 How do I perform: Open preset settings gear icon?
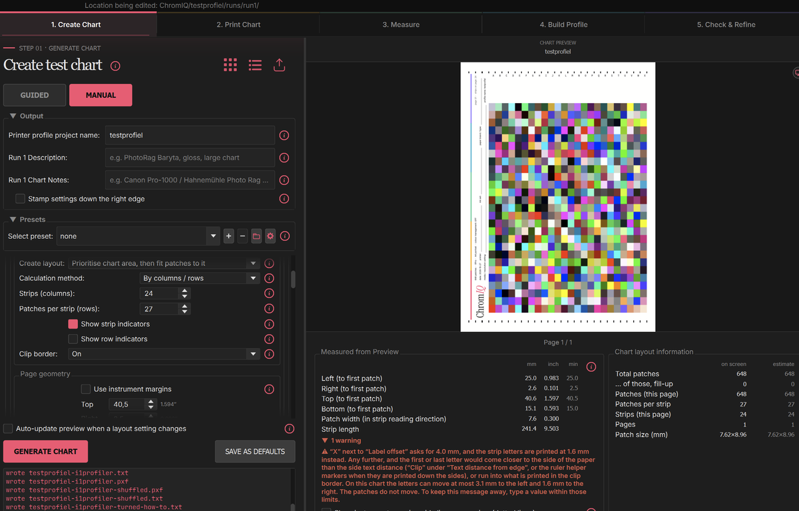(x=270, y=236)
